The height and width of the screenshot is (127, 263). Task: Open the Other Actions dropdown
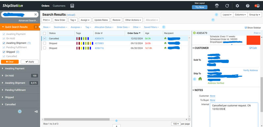click(133, 20)
